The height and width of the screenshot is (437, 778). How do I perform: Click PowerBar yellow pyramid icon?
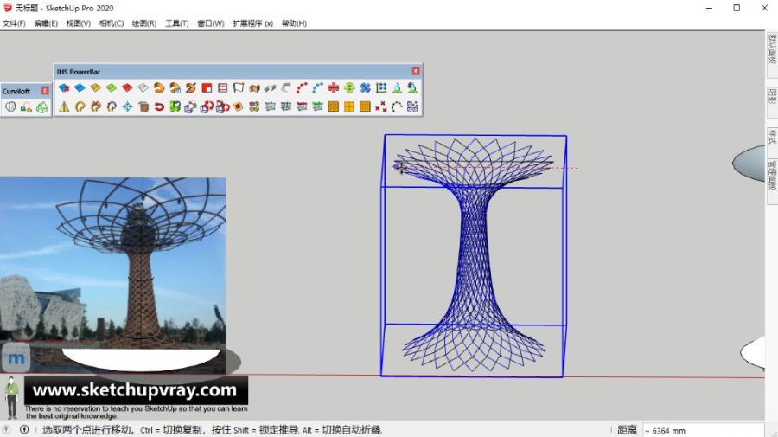coord(64,106)
